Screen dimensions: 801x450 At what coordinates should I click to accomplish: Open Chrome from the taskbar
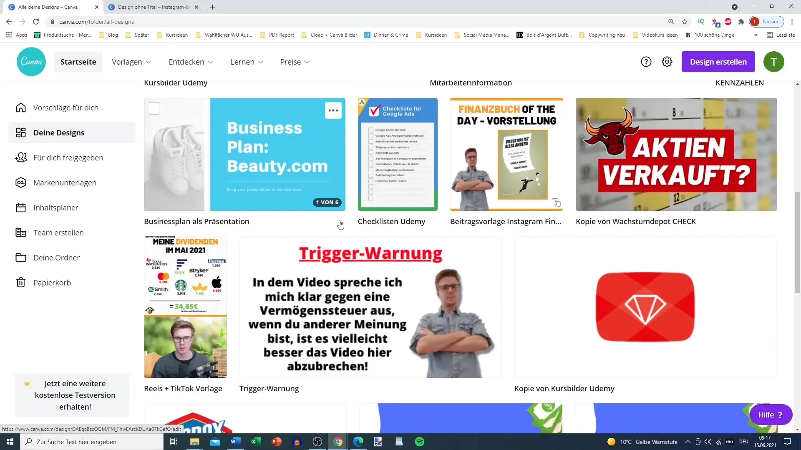(338, 442)
